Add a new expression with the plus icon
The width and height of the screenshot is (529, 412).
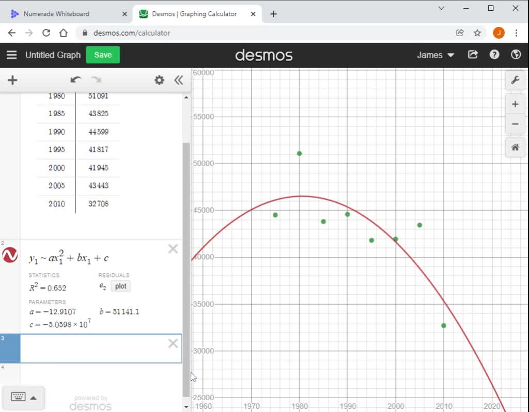tap(12, 80)
